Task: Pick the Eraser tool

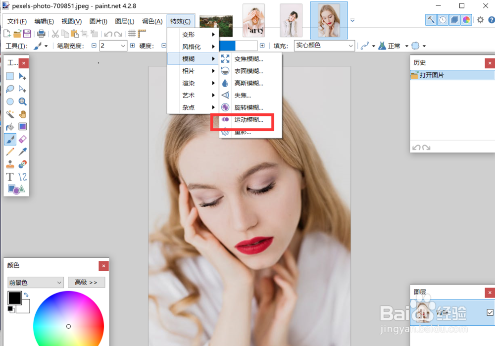Action: 22,139
